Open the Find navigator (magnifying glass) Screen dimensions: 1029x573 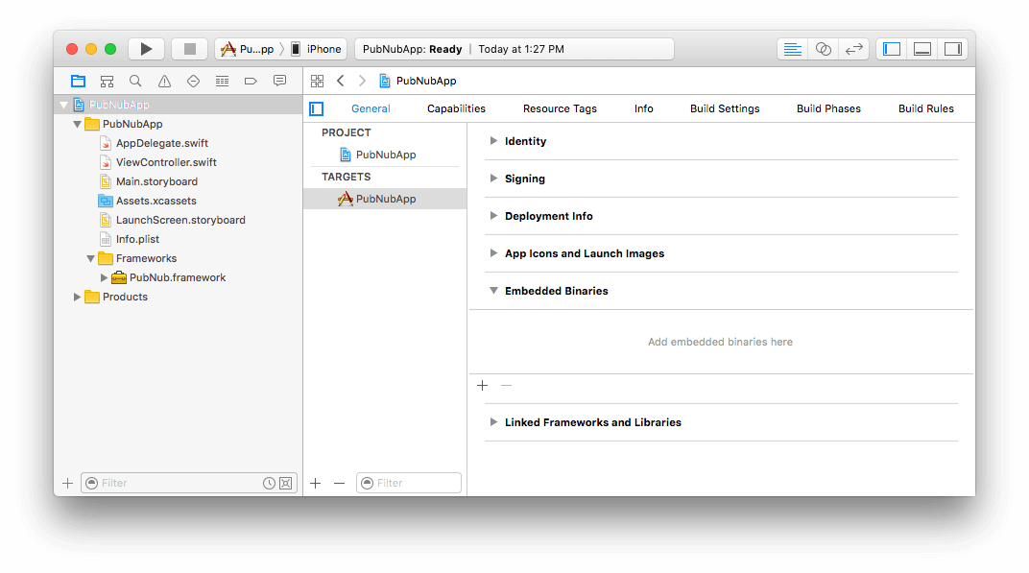point(135,81)
